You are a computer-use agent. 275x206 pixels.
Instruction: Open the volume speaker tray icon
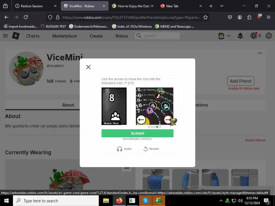tap(240, 201)
